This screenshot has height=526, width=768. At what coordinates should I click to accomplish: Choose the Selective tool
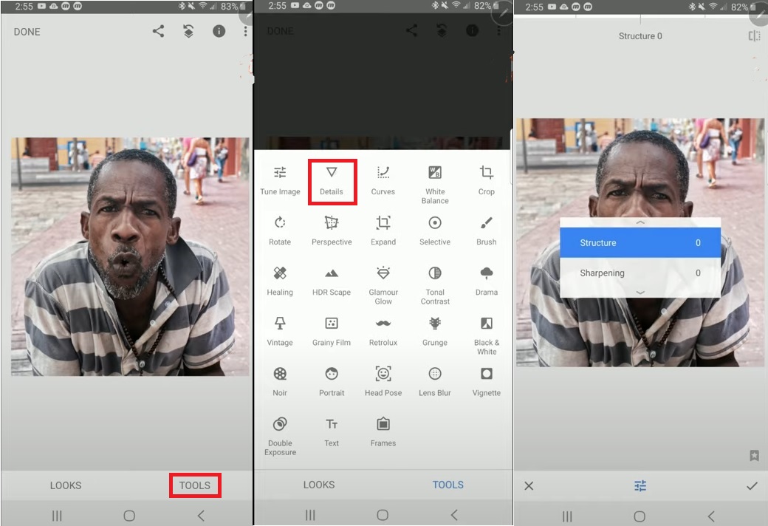click(435, 231)
